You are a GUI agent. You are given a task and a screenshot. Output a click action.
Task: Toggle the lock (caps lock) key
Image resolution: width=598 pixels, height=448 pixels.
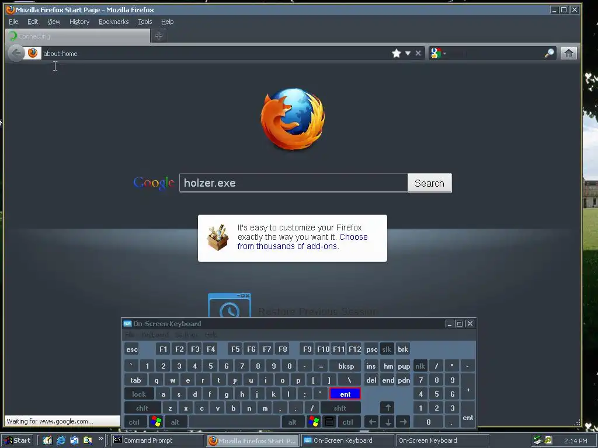tap(139, 394)
